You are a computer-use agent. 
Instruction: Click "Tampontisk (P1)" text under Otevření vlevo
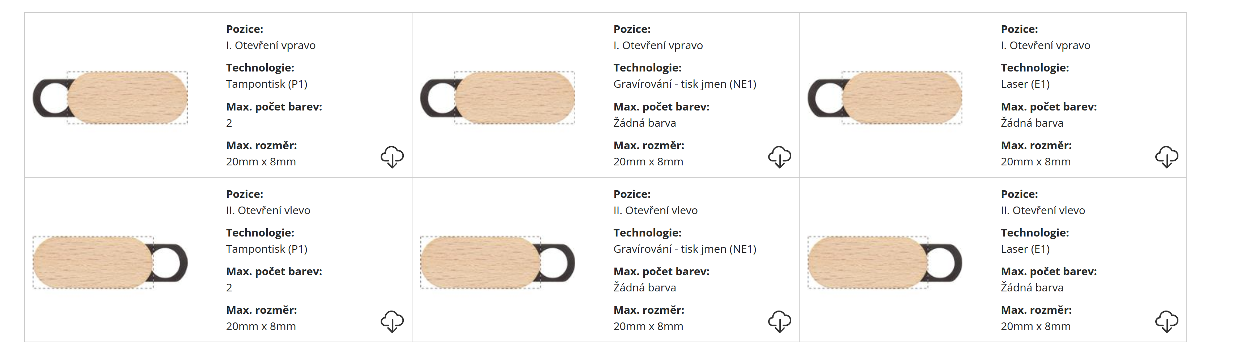267,250
